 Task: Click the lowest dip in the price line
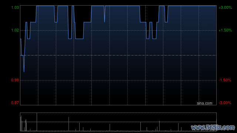click(24, 71)
